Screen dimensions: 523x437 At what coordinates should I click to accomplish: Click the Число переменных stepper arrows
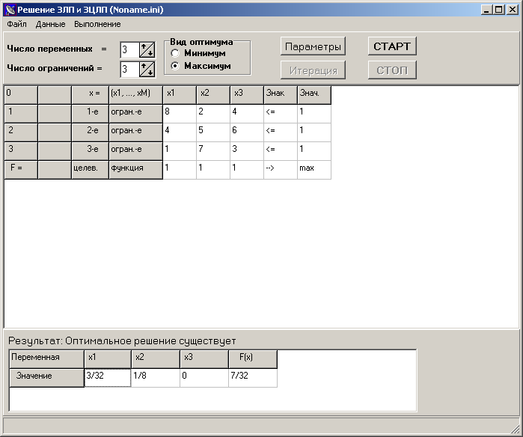click(147, 50)
